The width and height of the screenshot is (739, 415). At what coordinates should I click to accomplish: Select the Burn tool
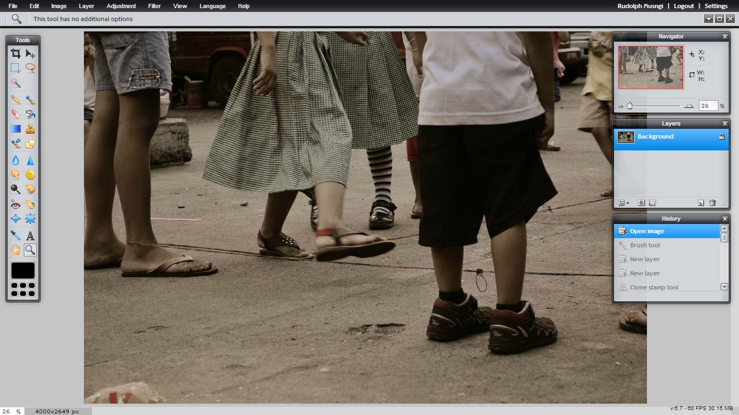coord(30,189)
